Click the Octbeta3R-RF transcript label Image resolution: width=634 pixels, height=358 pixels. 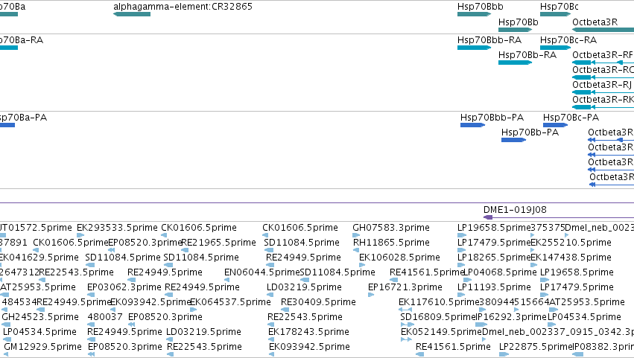click(x=603, y=55)
